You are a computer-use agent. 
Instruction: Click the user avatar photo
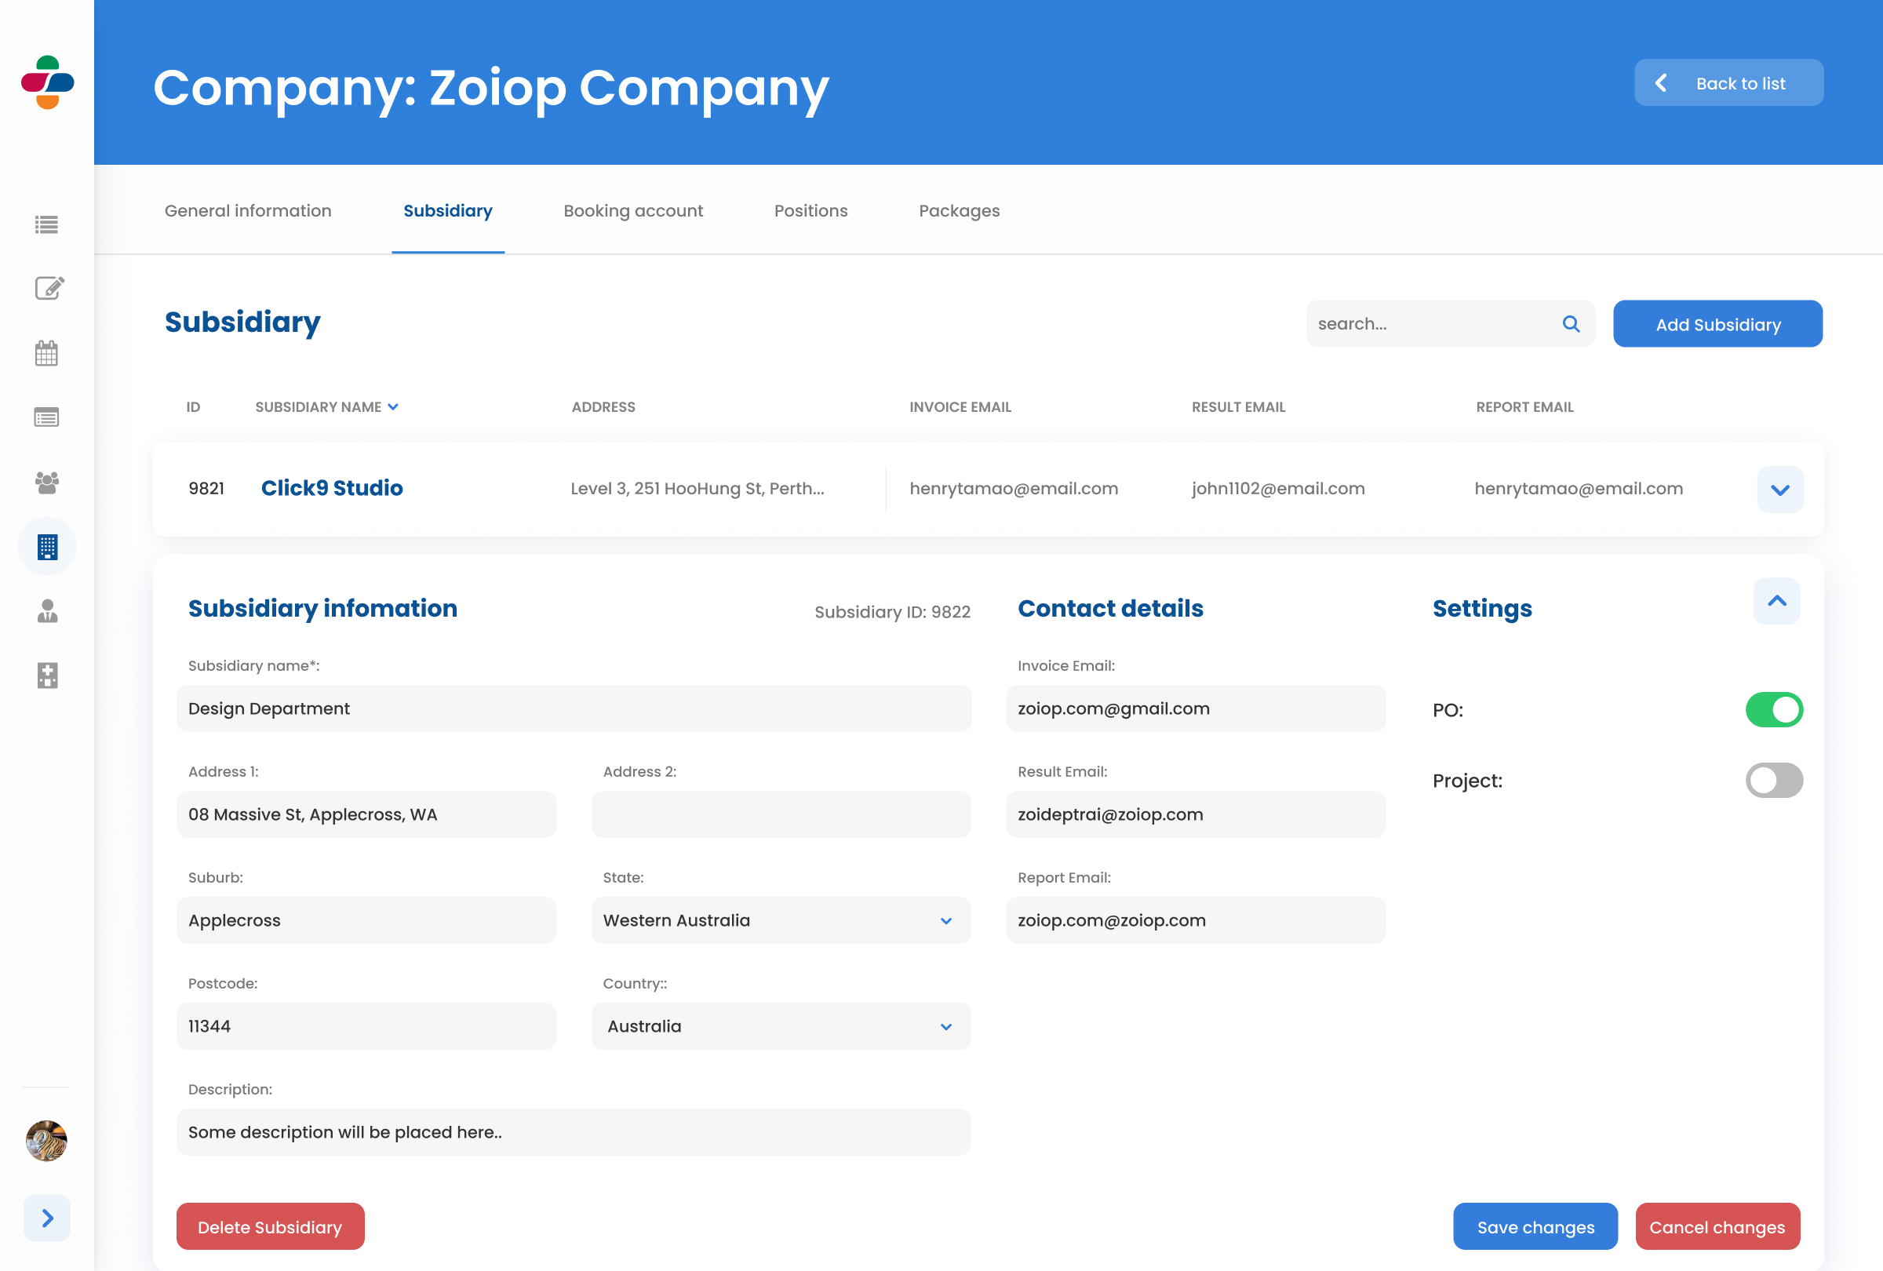pyautogui.click(x=46, y=1140)
